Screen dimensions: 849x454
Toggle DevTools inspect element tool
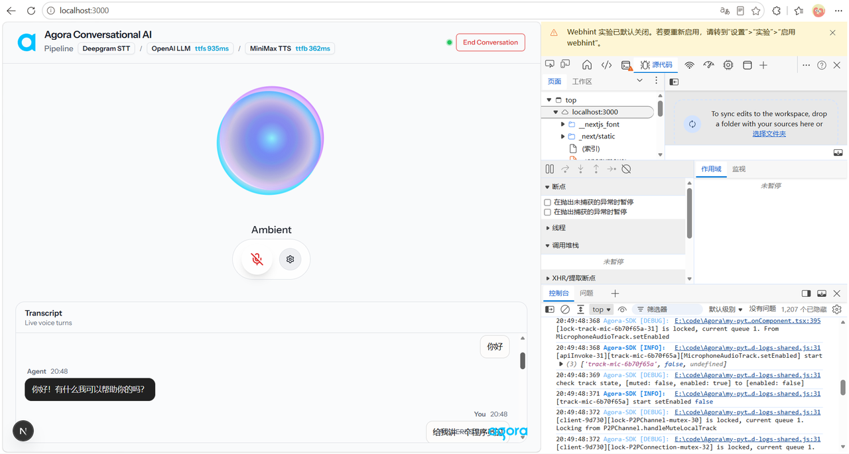[x=550, y=65]
